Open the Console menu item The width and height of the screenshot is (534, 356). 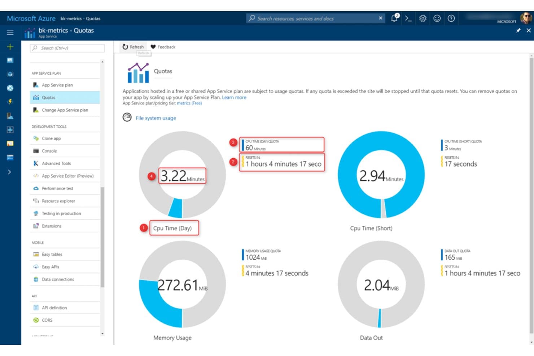(65, 151)
